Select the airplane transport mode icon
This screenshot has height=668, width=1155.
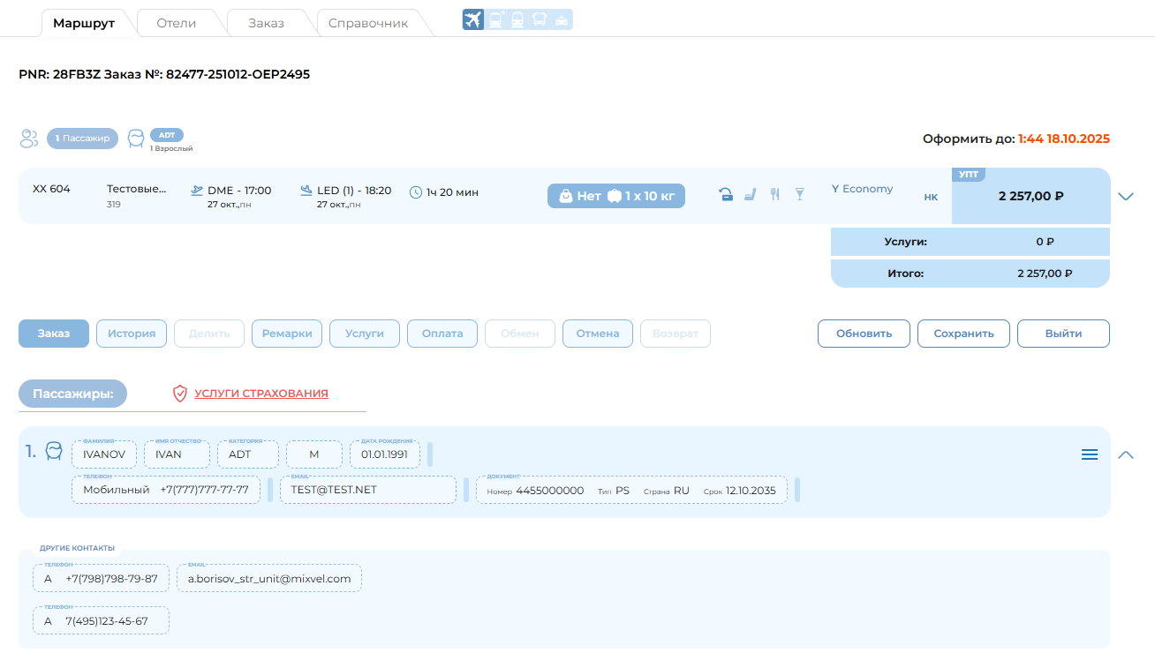(x=473, y=19)
